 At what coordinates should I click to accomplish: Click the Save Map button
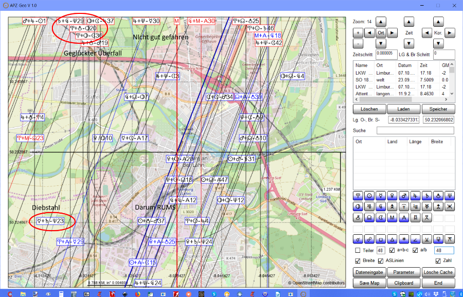pyautogui.click(x=369, y=283)
